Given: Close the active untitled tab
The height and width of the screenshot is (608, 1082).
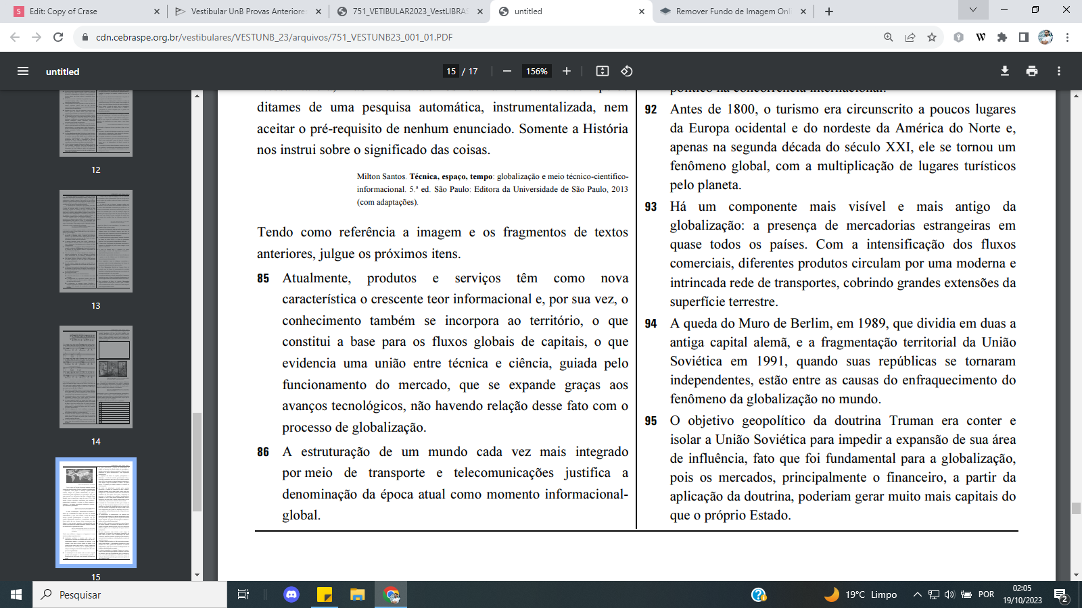Looking at the screenshot, I should (x=642, y=11).
